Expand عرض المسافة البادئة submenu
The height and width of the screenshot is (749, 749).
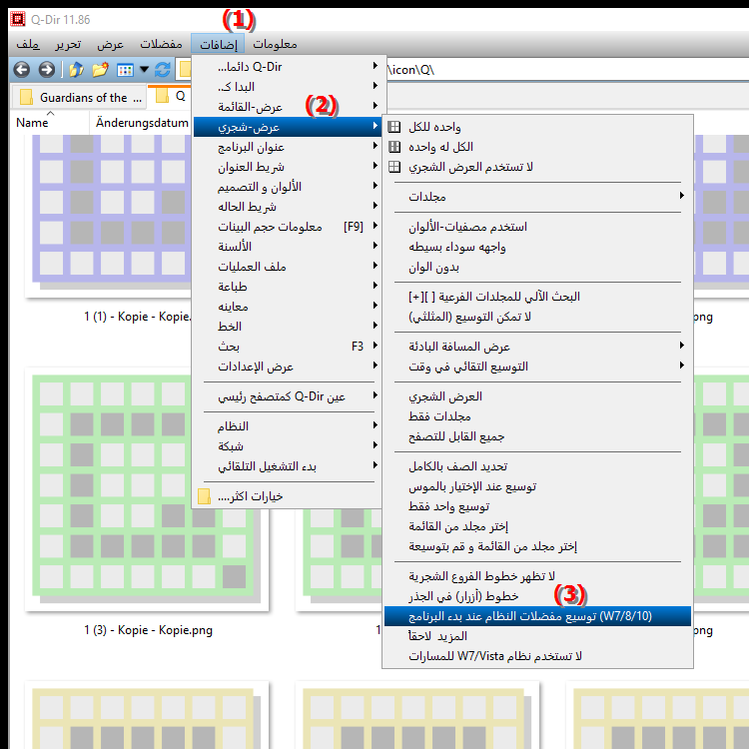[537, 347]
